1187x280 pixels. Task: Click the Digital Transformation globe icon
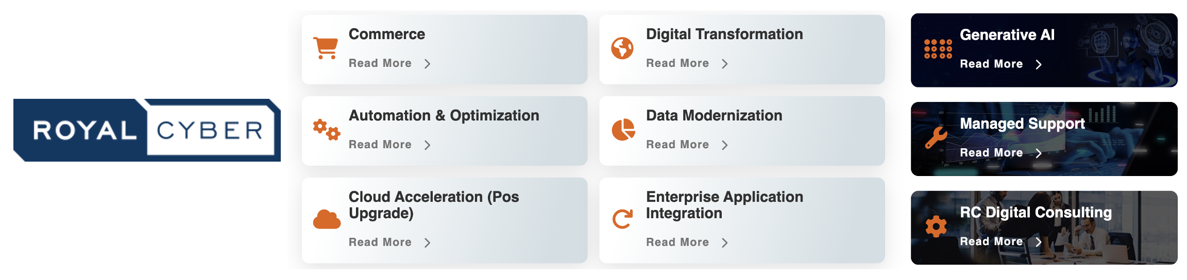(x=622, y=48)
